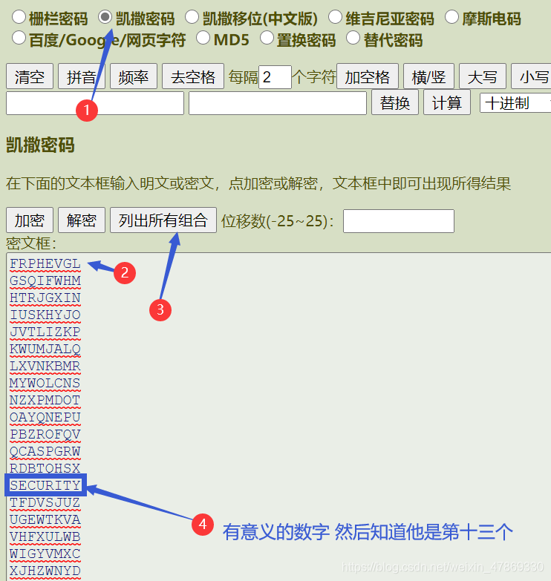Image resolution: width=551 pixels, height=581 pixels.
Task: Click the 频率 button
Action: tap(134, 76)
